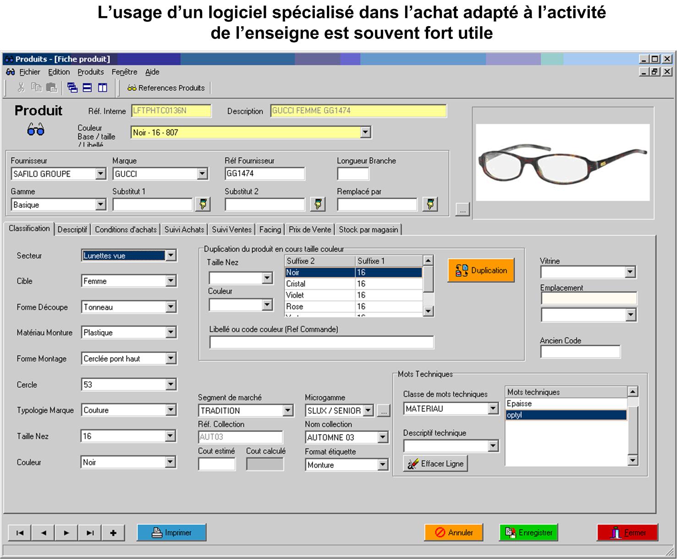This screenshot has height=559, width=677.
Task: Click the lookup icon beside Substitut 2
Action: coord(318,204)
